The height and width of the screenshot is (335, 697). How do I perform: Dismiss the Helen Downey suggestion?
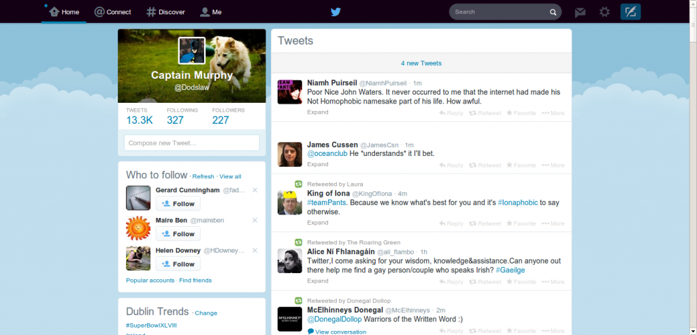point(255,251)
